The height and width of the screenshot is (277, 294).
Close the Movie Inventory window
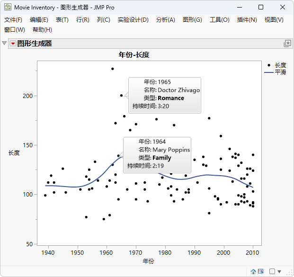click(283, 7)
